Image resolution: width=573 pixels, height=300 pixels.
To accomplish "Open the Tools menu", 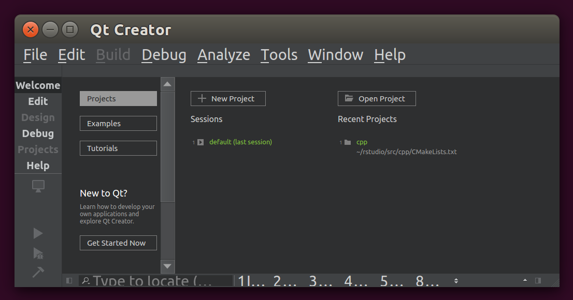I will click(279, 55).
